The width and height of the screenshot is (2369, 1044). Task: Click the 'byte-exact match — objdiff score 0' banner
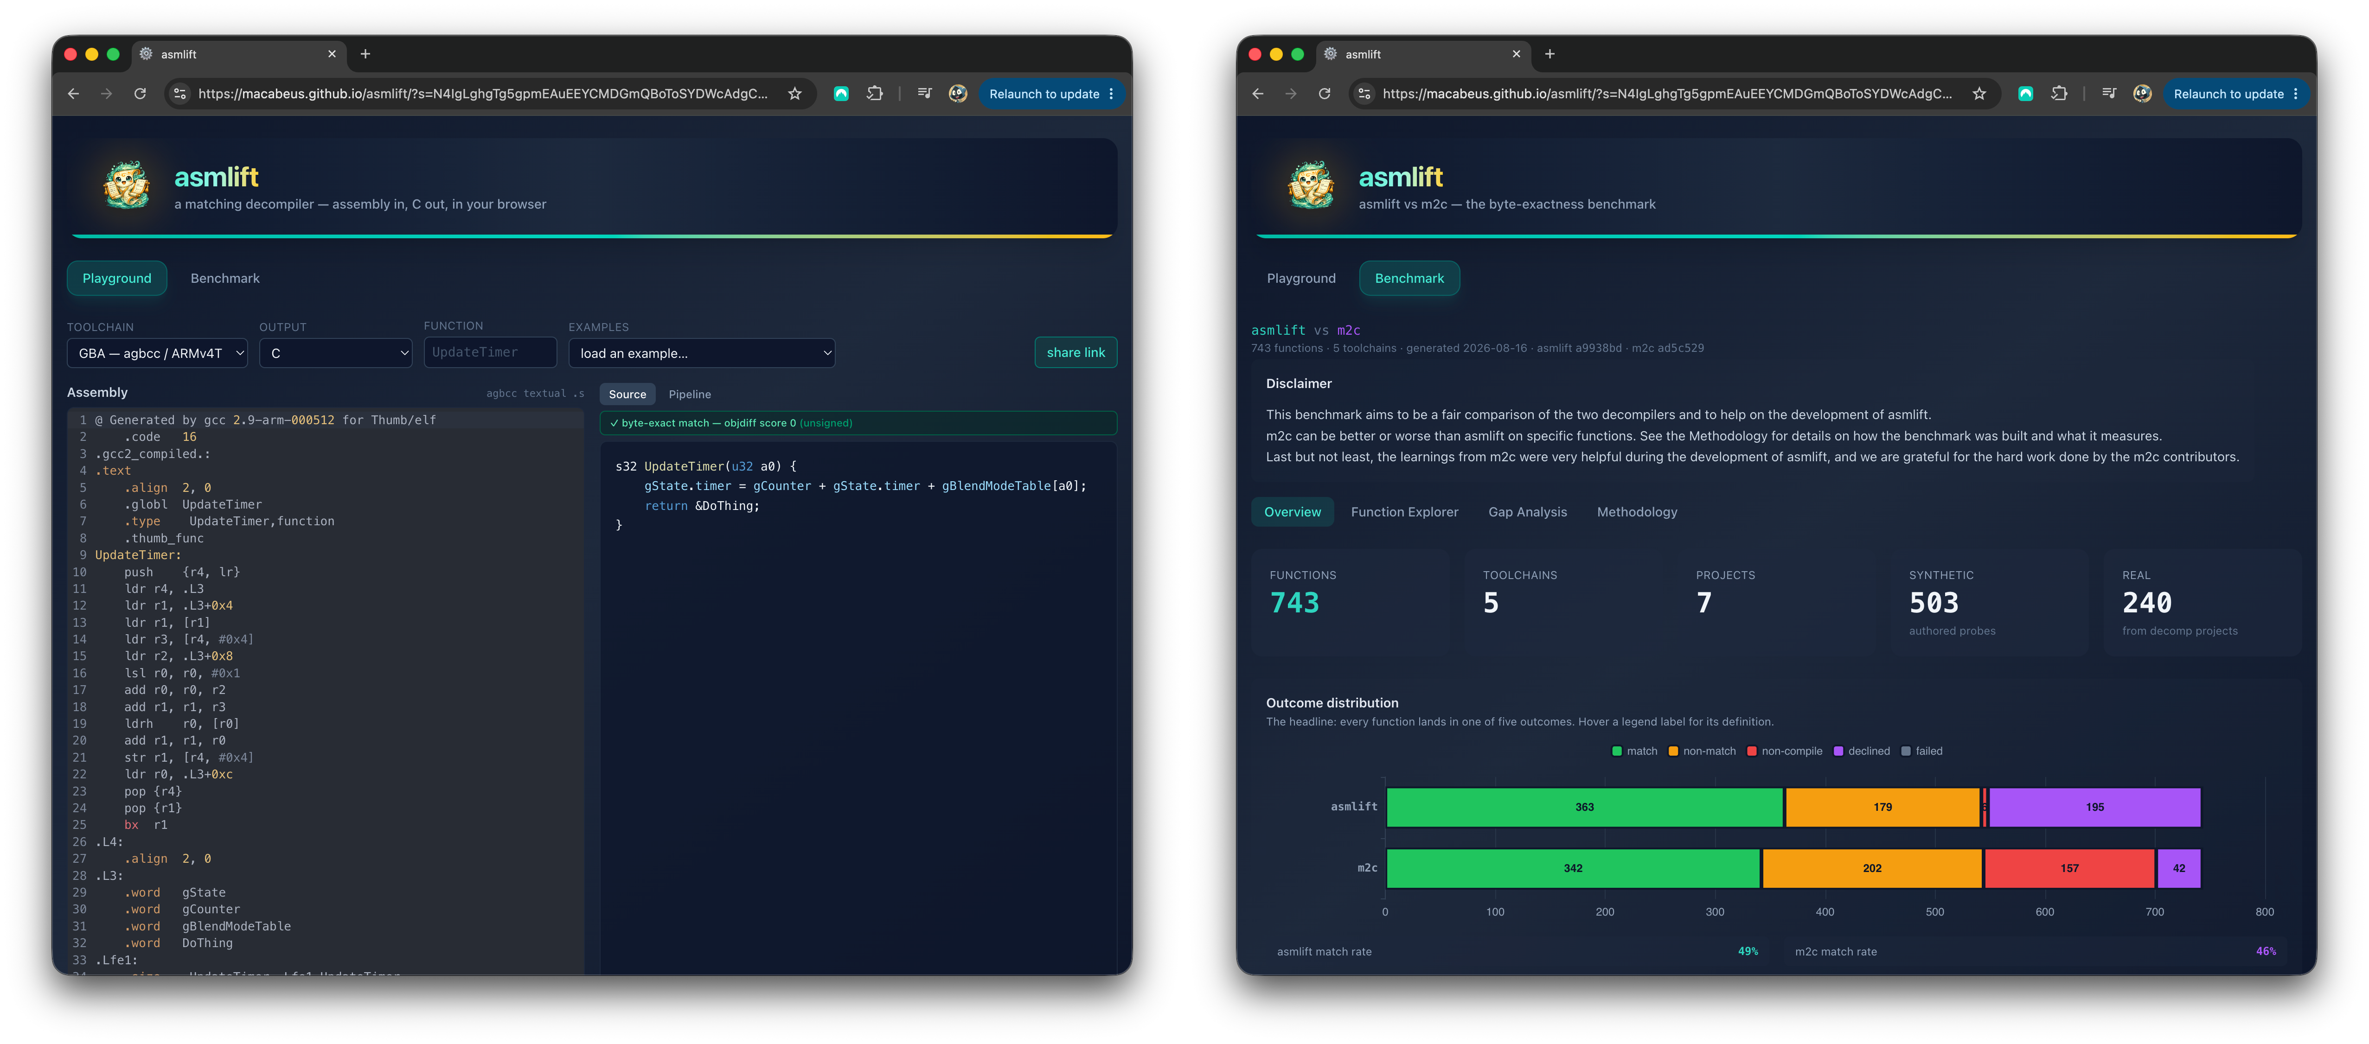coord(858,423)
